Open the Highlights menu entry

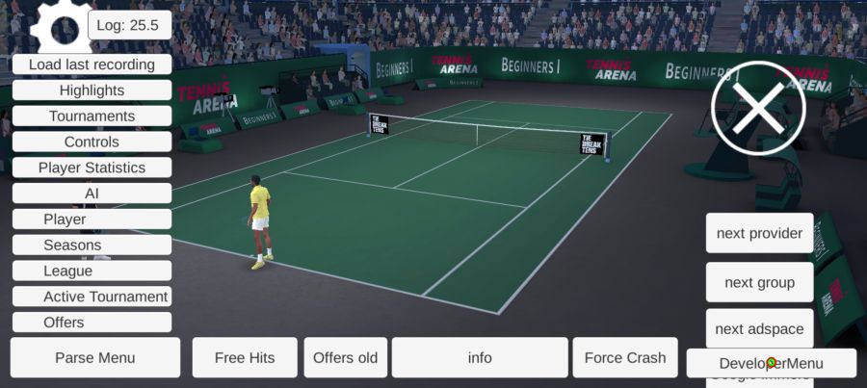pyautogui.click(x=92, y=91)
